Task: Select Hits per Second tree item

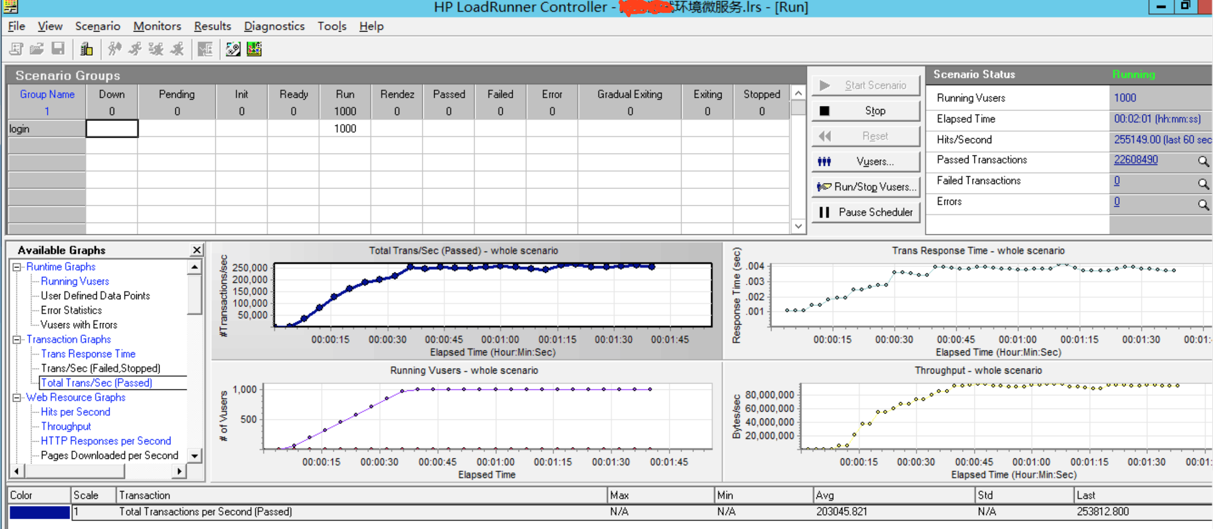Action: pyautogui.click(x=76, y=412)
